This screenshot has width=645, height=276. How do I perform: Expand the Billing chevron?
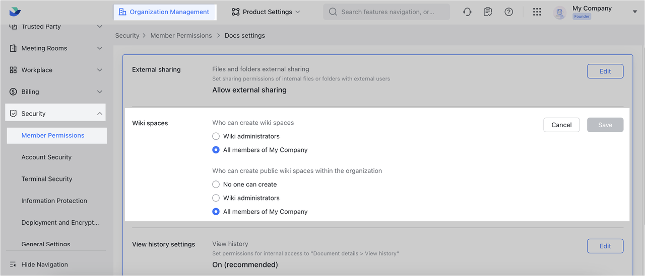pos(100,92)
